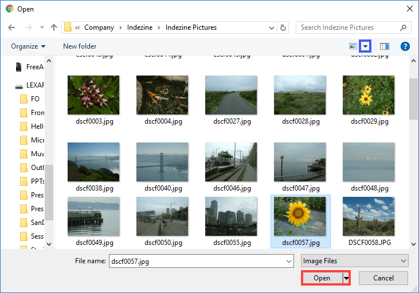Expand the File name dropdown arrow
This screenshot has height=293, width=419.
(x=289, y=262)
